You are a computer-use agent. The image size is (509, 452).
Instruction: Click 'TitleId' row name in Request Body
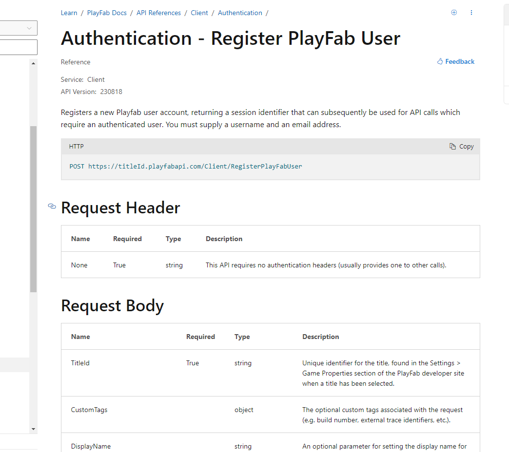(x=80, y=363)
